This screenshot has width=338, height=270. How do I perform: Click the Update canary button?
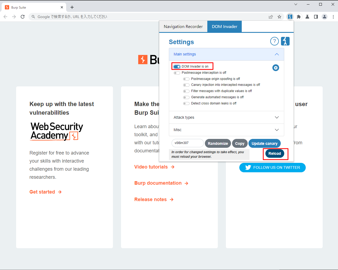tap(265, 143)
